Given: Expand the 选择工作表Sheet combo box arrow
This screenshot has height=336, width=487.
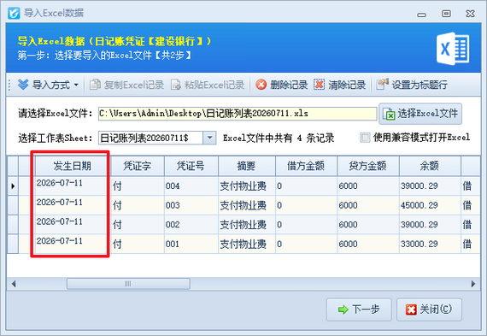Looking at the screenshot, I should (209, 138).
